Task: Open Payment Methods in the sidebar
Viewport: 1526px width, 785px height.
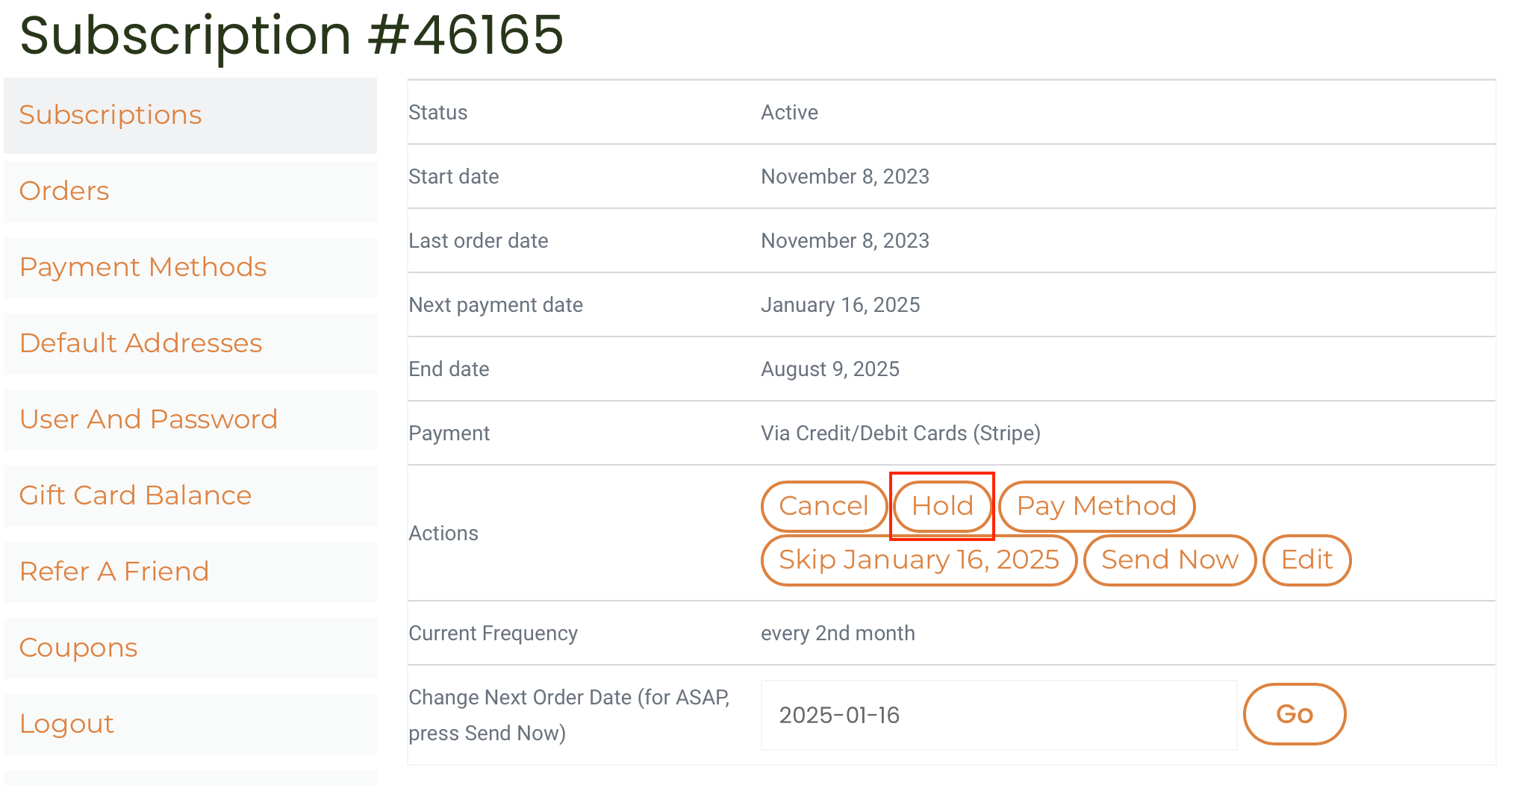Action: (143, 267)
